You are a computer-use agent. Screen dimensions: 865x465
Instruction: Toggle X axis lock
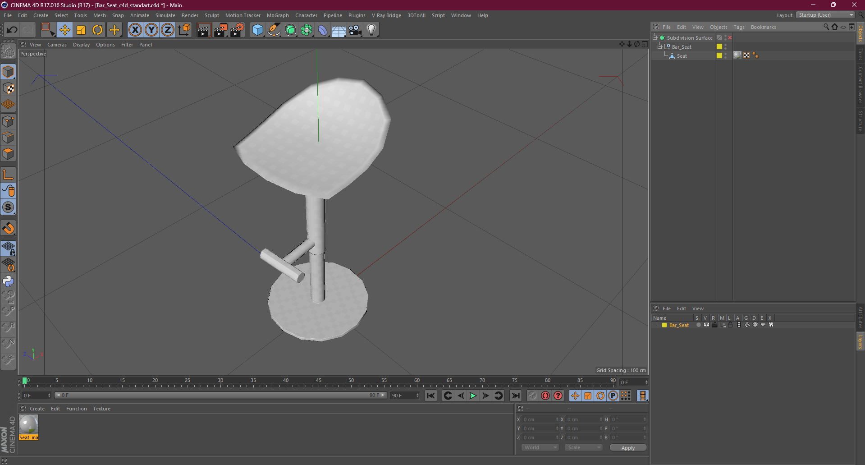pyautogui.click(x=135, y=30)
